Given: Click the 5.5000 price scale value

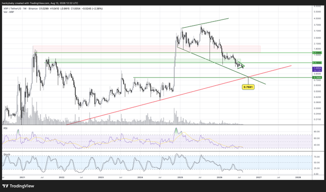Looking at the screenshot, I should 317,12.
